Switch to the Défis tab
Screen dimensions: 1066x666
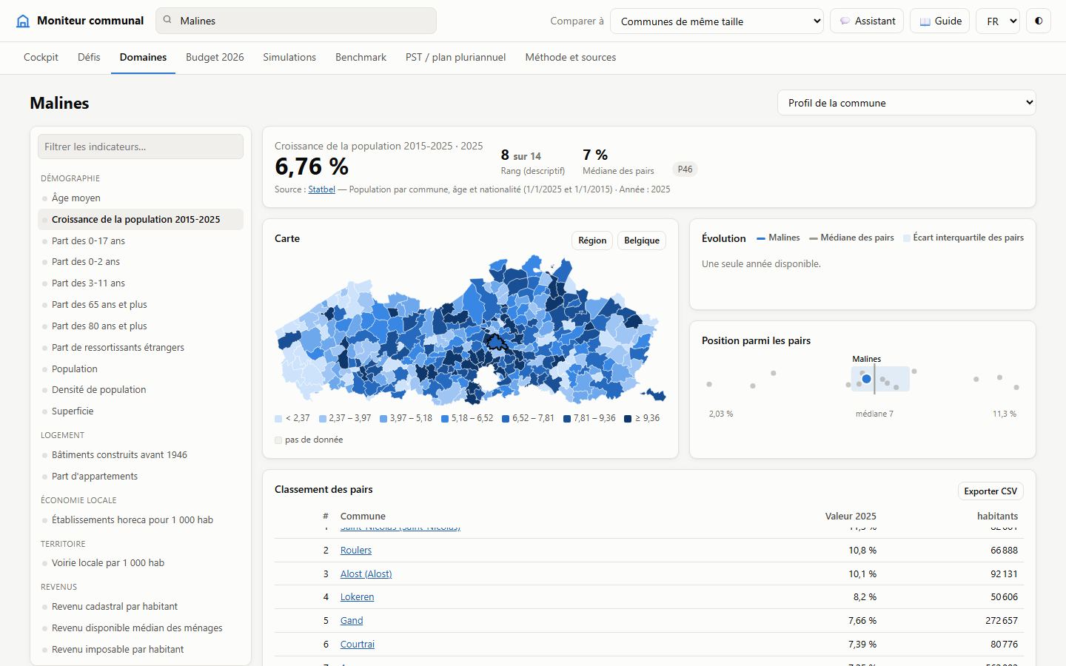coord(89,57)
